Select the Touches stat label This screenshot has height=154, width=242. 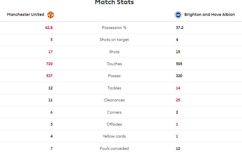click(114, 64)
